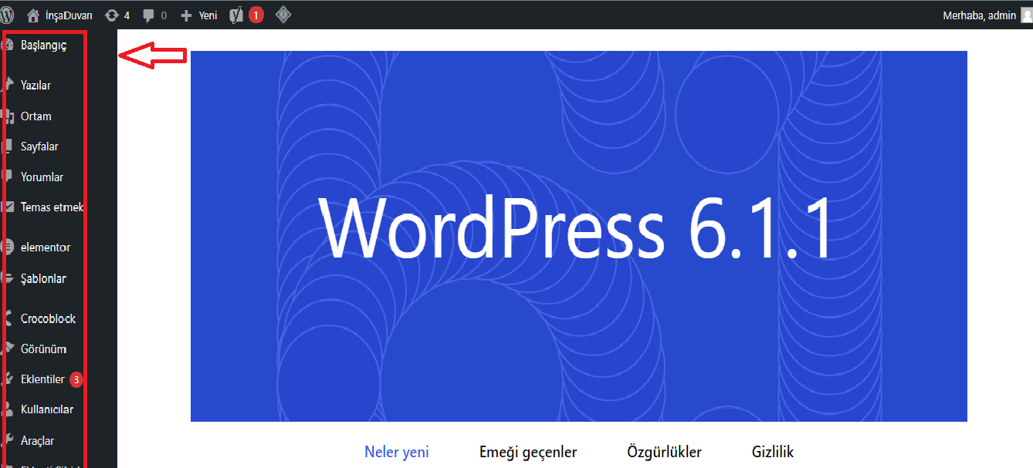Click the Yazılar pin icon

tap(8, 85)
